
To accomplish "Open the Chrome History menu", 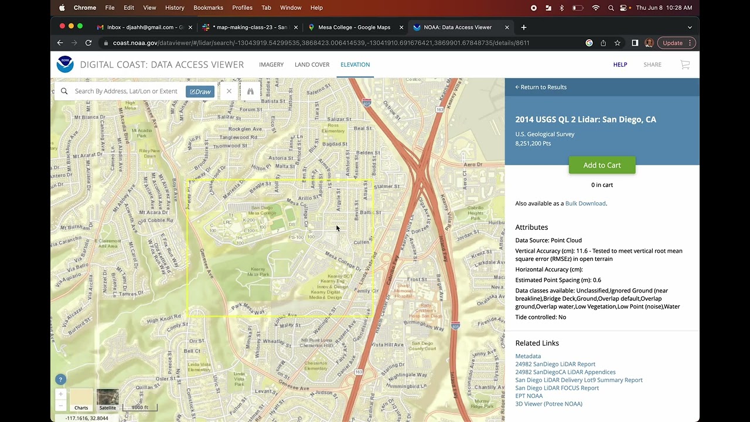I will pyautogui.click(x=175, y=8).
